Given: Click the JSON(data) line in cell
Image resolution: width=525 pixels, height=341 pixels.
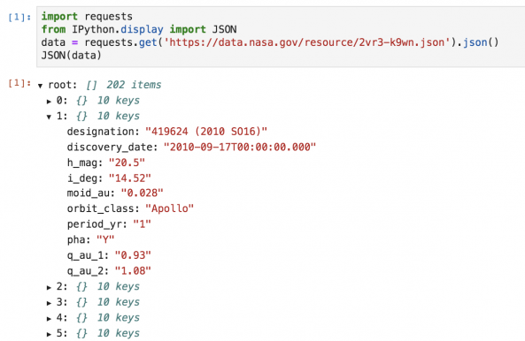Looking at the screenshot, I should (x=72, y=55).
